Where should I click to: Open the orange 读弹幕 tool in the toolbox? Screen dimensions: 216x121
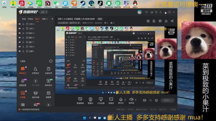click(23, 95)
